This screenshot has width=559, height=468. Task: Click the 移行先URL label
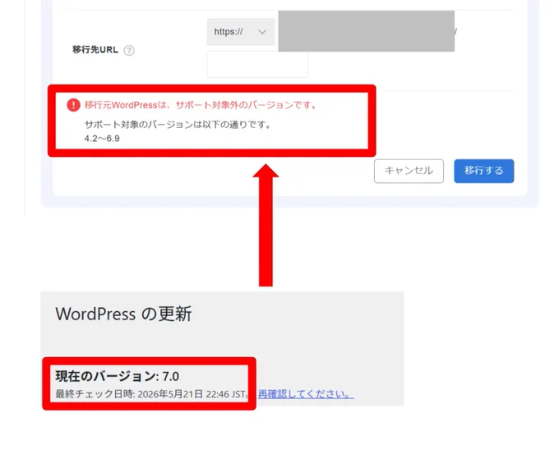(x=95, y=50)
